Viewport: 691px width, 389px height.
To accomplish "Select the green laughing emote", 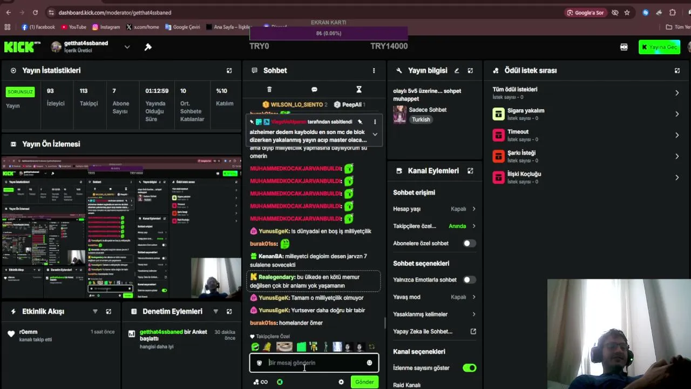I will tap(255, 347).
